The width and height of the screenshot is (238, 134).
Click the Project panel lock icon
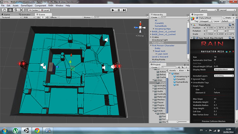click(185, 64)
